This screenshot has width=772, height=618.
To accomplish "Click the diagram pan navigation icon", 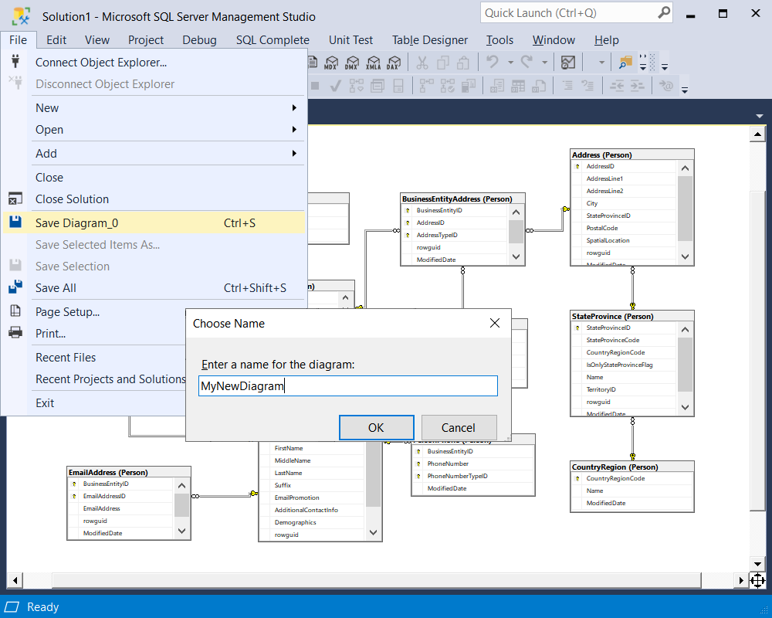I will [x=757, y=580].
